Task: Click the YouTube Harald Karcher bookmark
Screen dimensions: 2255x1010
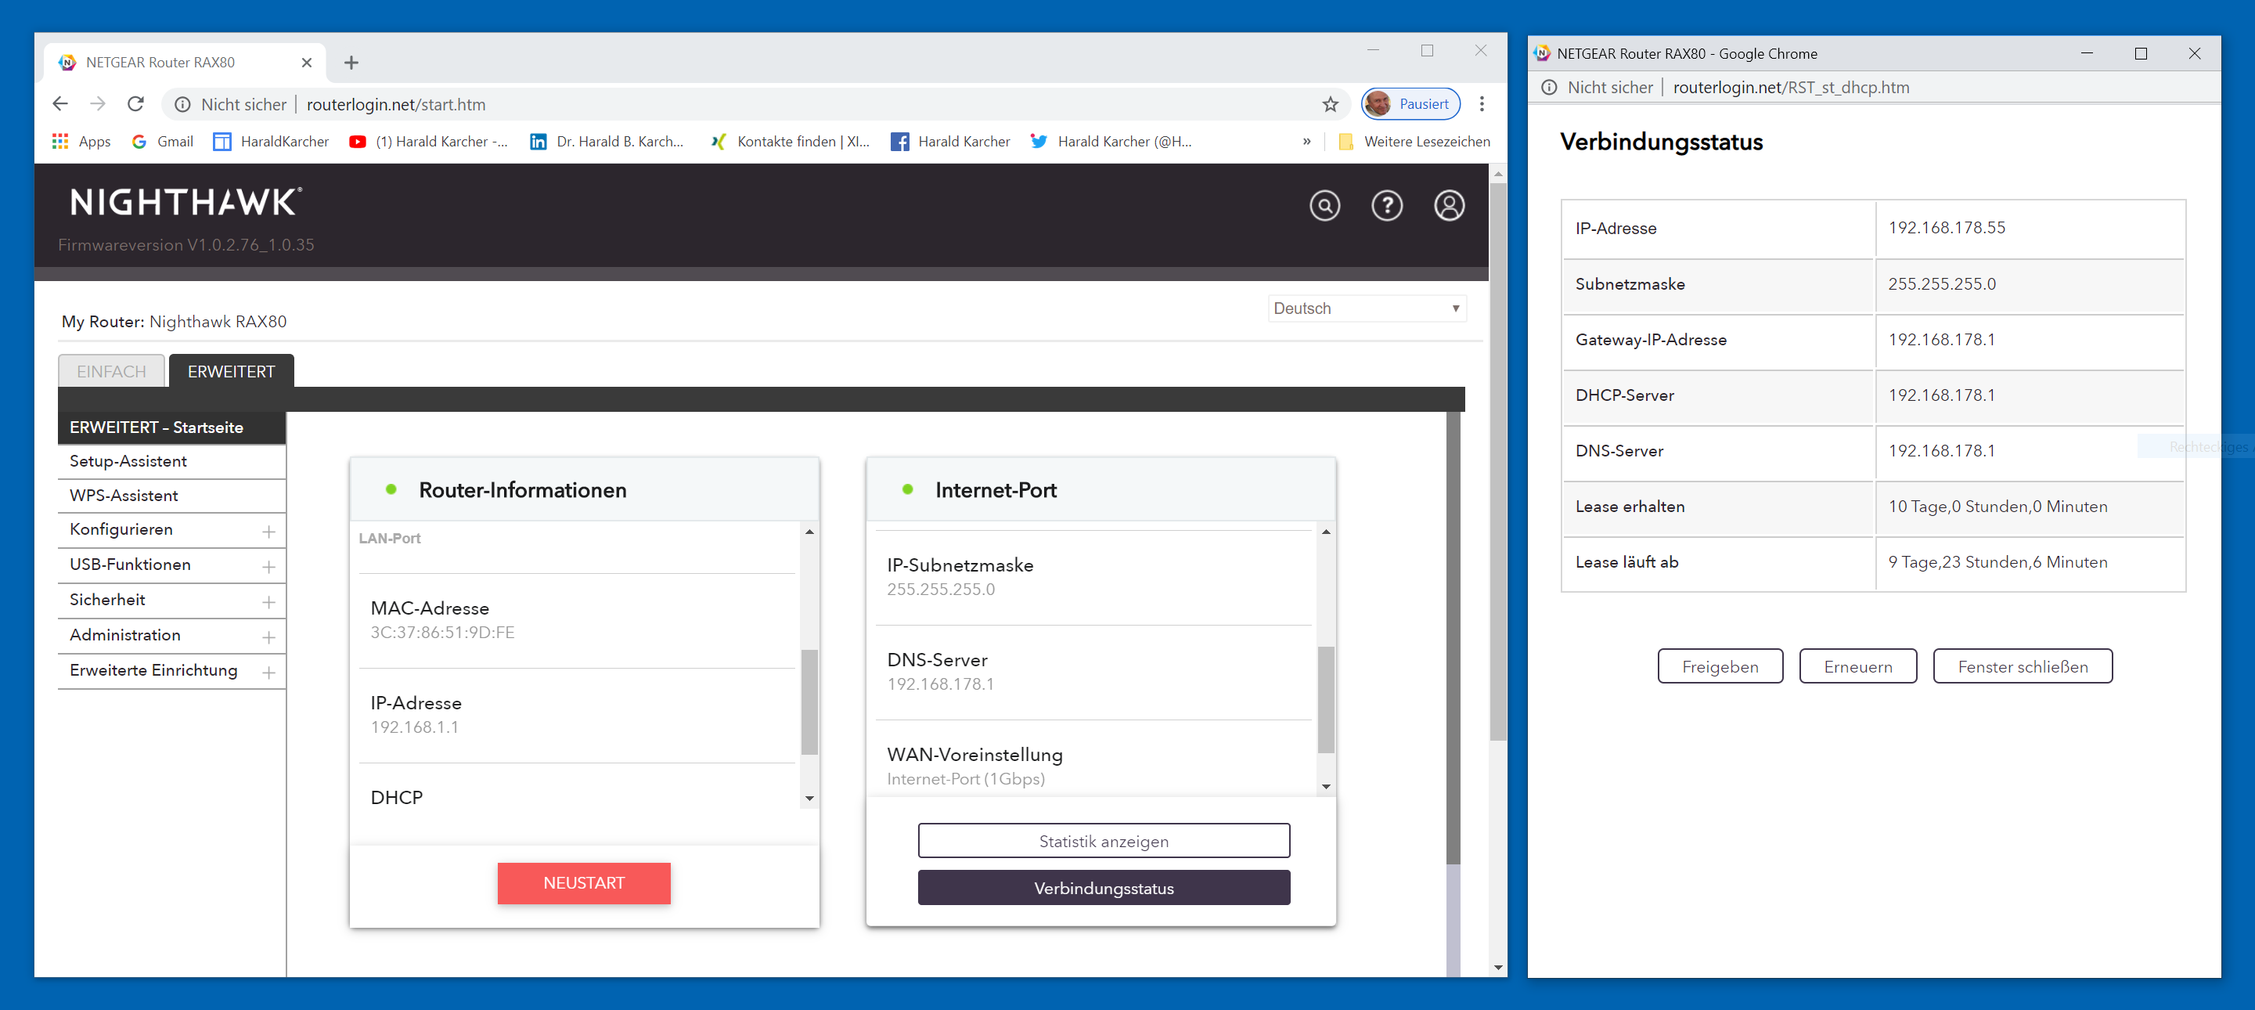Action: coord(429,141)
